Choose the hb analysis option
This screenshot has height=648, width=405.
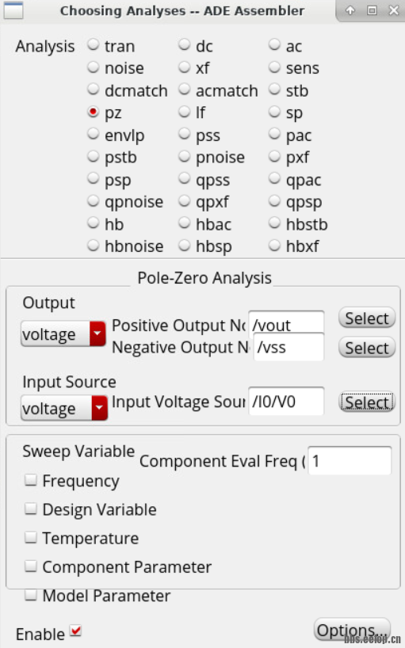(x=94, y=223)
